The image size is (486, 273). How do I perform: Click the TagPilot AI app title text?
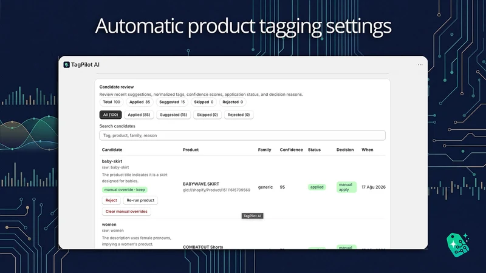click(x=85, y=65)
